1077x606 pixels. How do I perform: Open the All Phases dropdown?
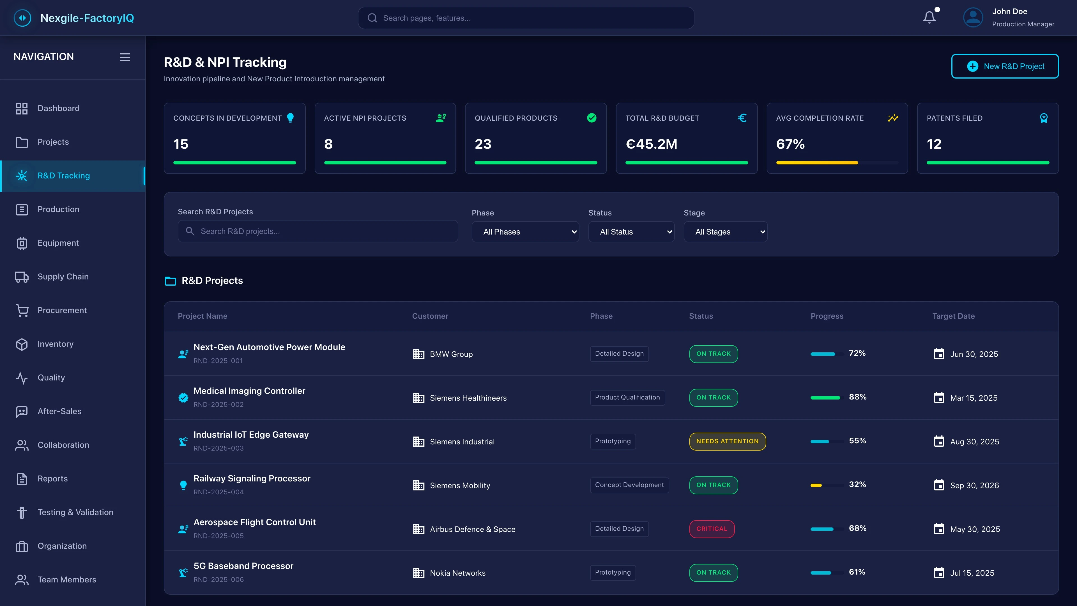coord(525,231)
